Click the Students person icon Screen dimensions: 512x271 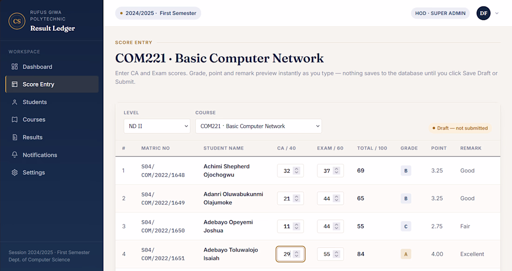tap(15, 102)
